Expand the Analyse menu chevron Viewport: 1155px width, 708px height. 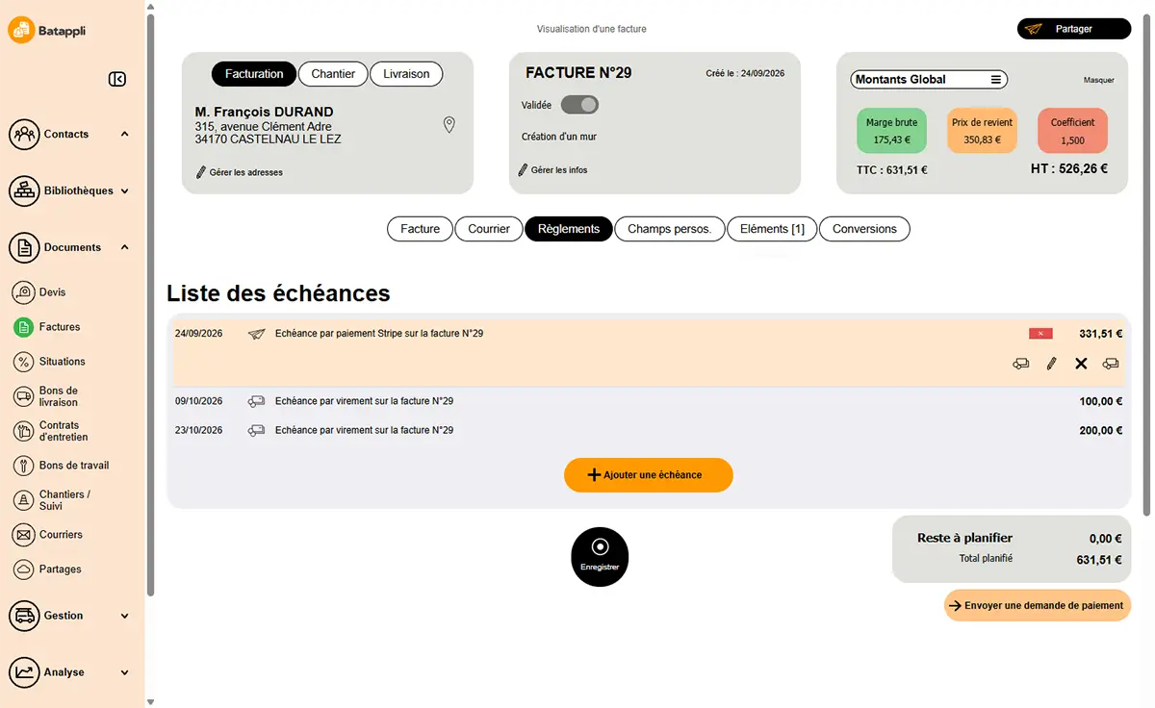point(125,672)
